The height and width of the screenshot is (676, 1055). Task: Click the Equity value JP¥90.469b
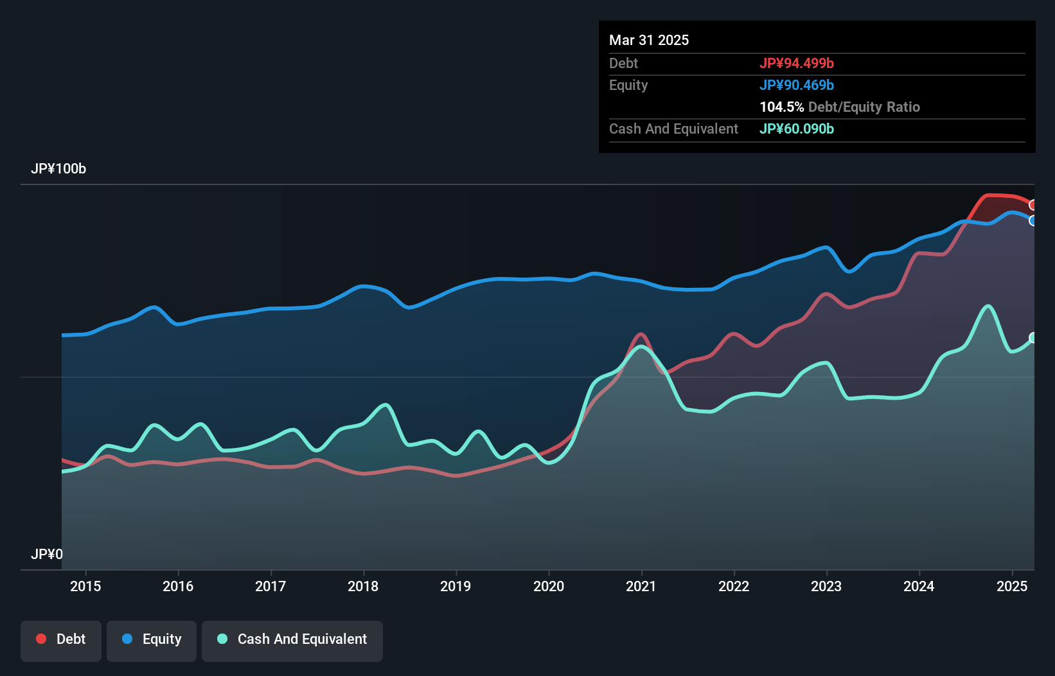(797, 85)
